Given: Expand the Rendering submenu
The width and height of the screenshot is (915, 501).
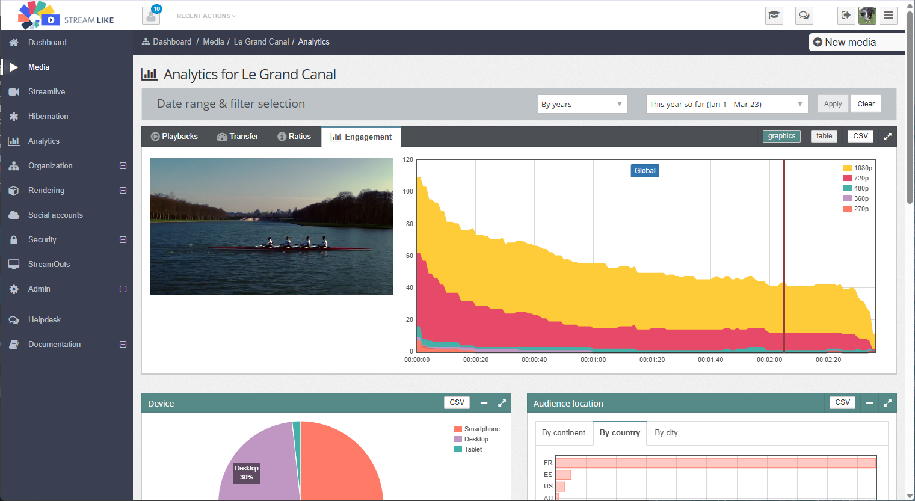Looking at the screenshot, I should (123, 191).
